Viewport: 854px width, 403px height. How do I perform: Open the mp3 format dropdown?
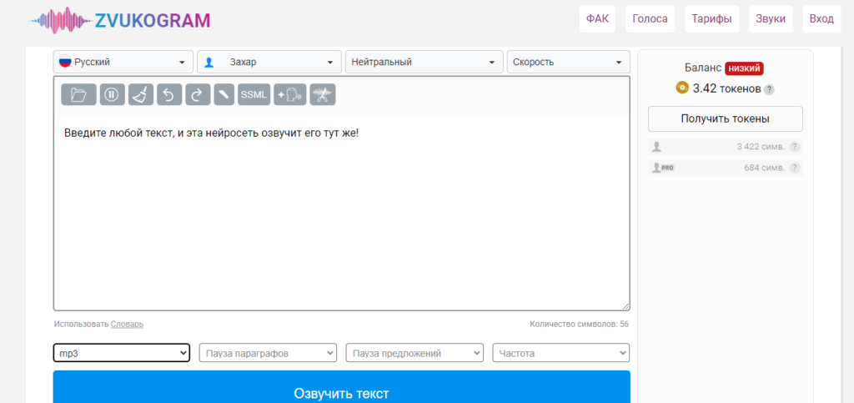pos(122,353)
